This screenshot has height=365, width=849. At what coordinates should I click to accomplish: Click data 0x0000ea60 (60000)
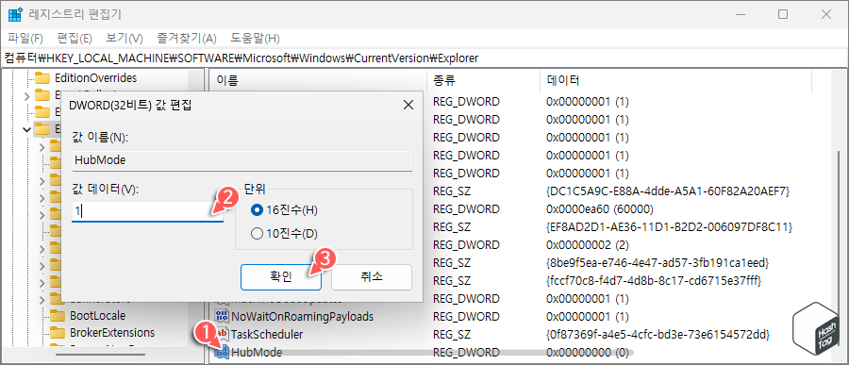tap(600, 209)
